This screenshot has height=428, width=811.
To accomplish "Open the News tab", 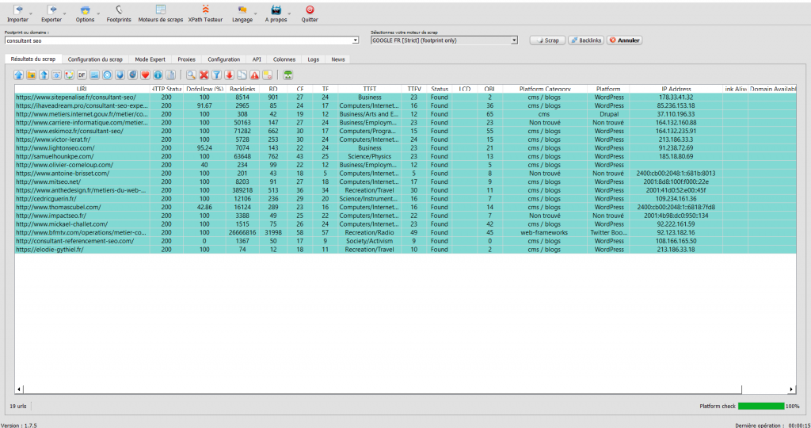I will point(337,59).
